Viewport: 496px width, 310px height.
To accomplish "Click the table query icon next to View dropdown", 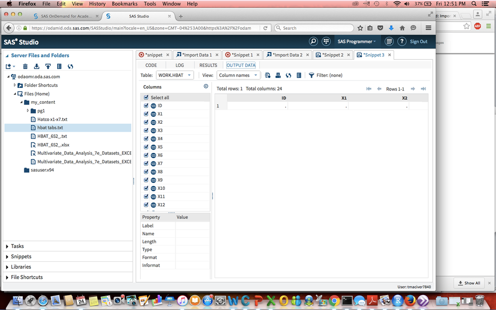I will [x=267, y=76].
